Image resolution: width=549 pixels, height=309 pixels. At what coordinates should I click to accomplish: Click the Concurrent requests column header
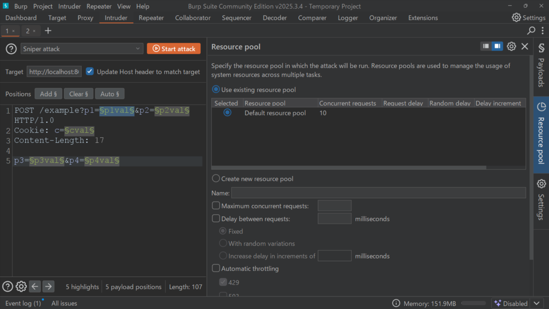(350, 103)
